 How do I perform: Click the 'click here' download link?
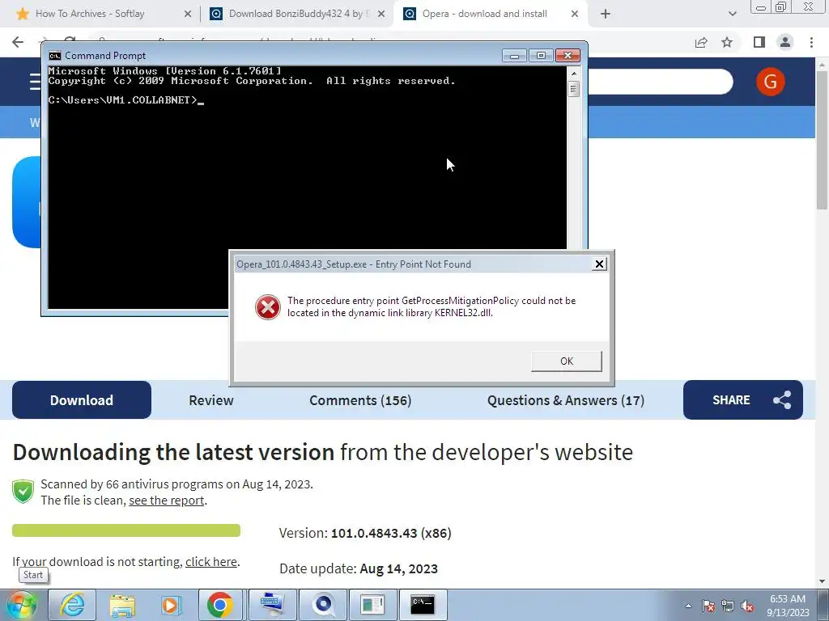pos(211,562)
